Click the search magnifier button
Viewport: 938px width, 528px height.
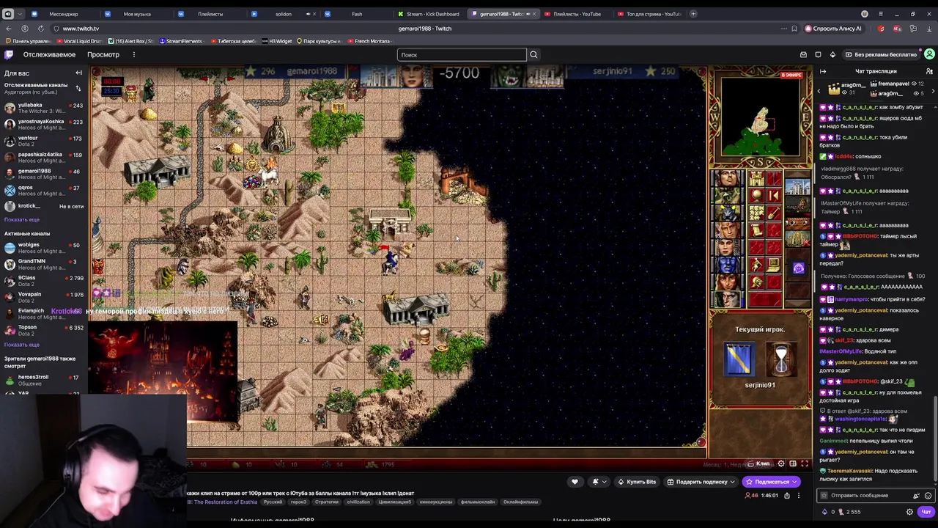[533, 54]
